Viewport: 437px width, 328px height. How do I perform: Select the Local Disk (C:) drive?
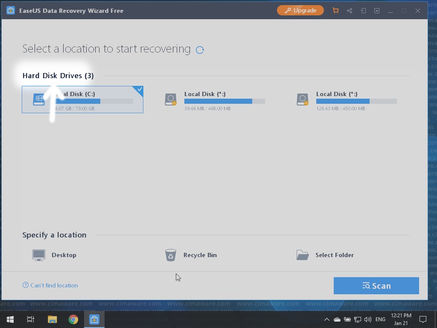coord(82,100)
